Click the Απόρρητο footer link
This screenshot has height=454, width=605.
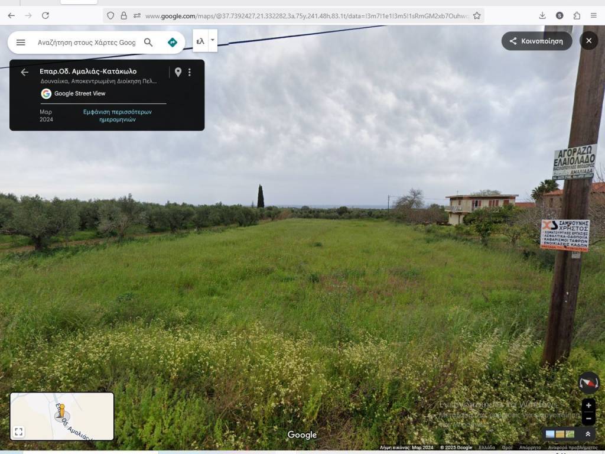click(x=530, y=447)
